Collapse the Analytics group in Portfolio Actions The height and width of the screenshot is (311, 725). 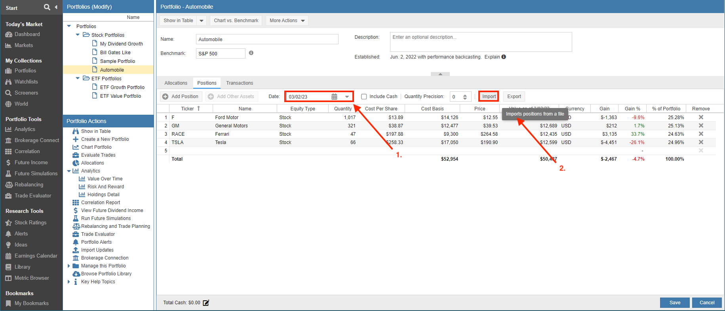click(x=69, y=171)
